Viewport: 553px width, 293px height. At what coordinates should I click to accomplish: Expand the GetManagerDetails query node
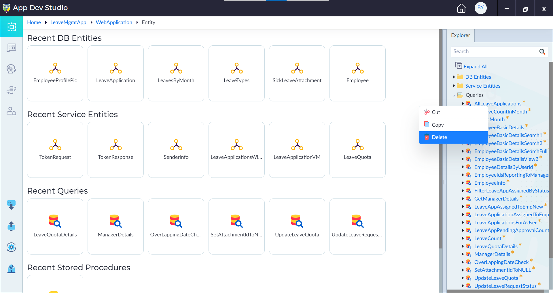click(463, 199)
